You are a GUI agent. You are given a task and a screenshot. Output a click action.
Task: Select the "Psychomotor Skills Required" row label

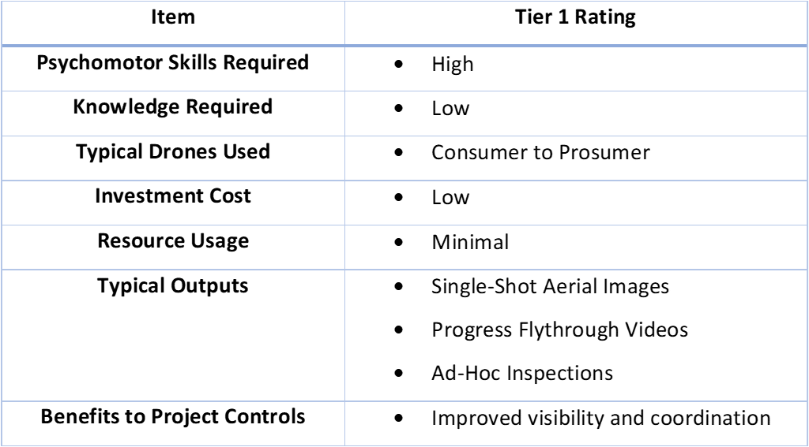pyautogui.click(x=172, y=64)
